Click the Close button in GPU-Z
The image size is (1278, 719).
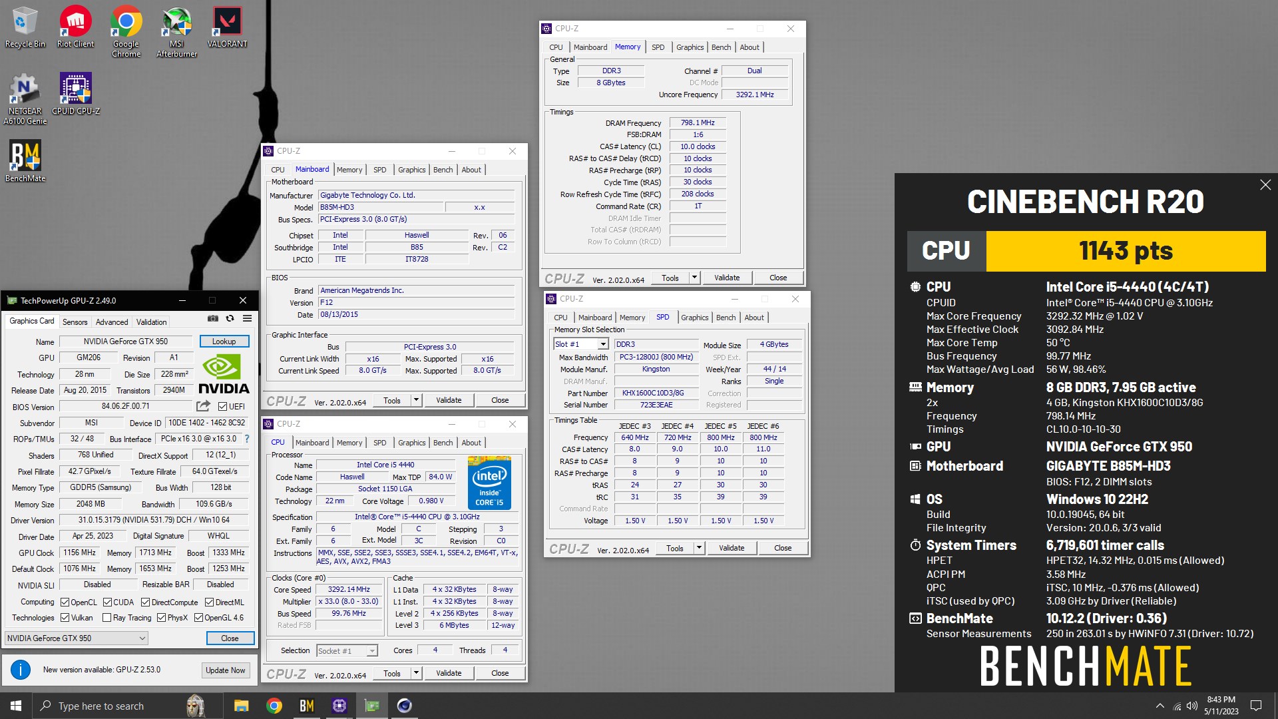[x=230, y=638]
